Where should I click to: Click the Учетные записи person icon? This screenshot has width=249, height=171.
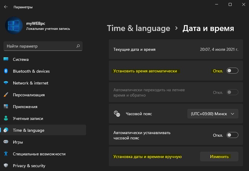point(6,118)
